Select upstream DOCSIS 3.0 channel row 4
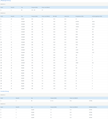Screen dimensions: 108x120 tap(54, 117)
